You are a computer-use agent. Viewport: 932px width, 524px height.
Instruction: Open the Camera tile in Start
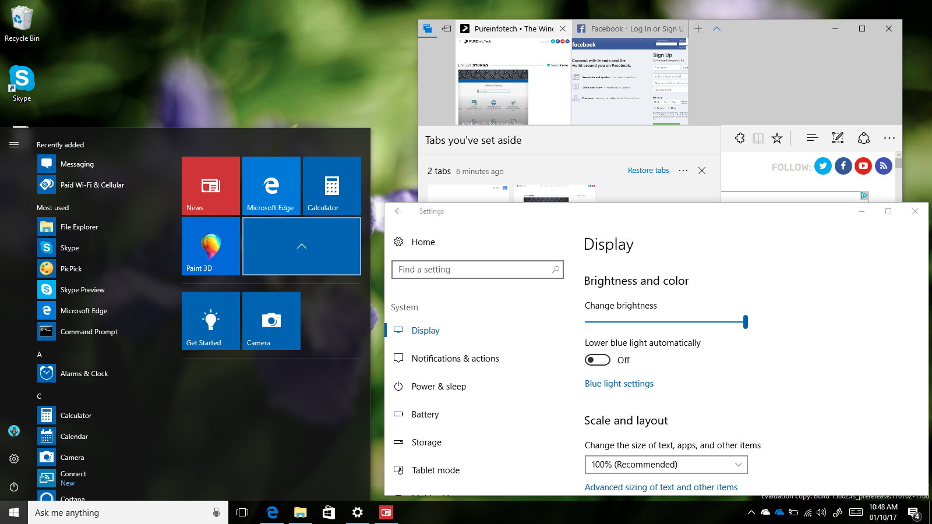tap(271, 321)
